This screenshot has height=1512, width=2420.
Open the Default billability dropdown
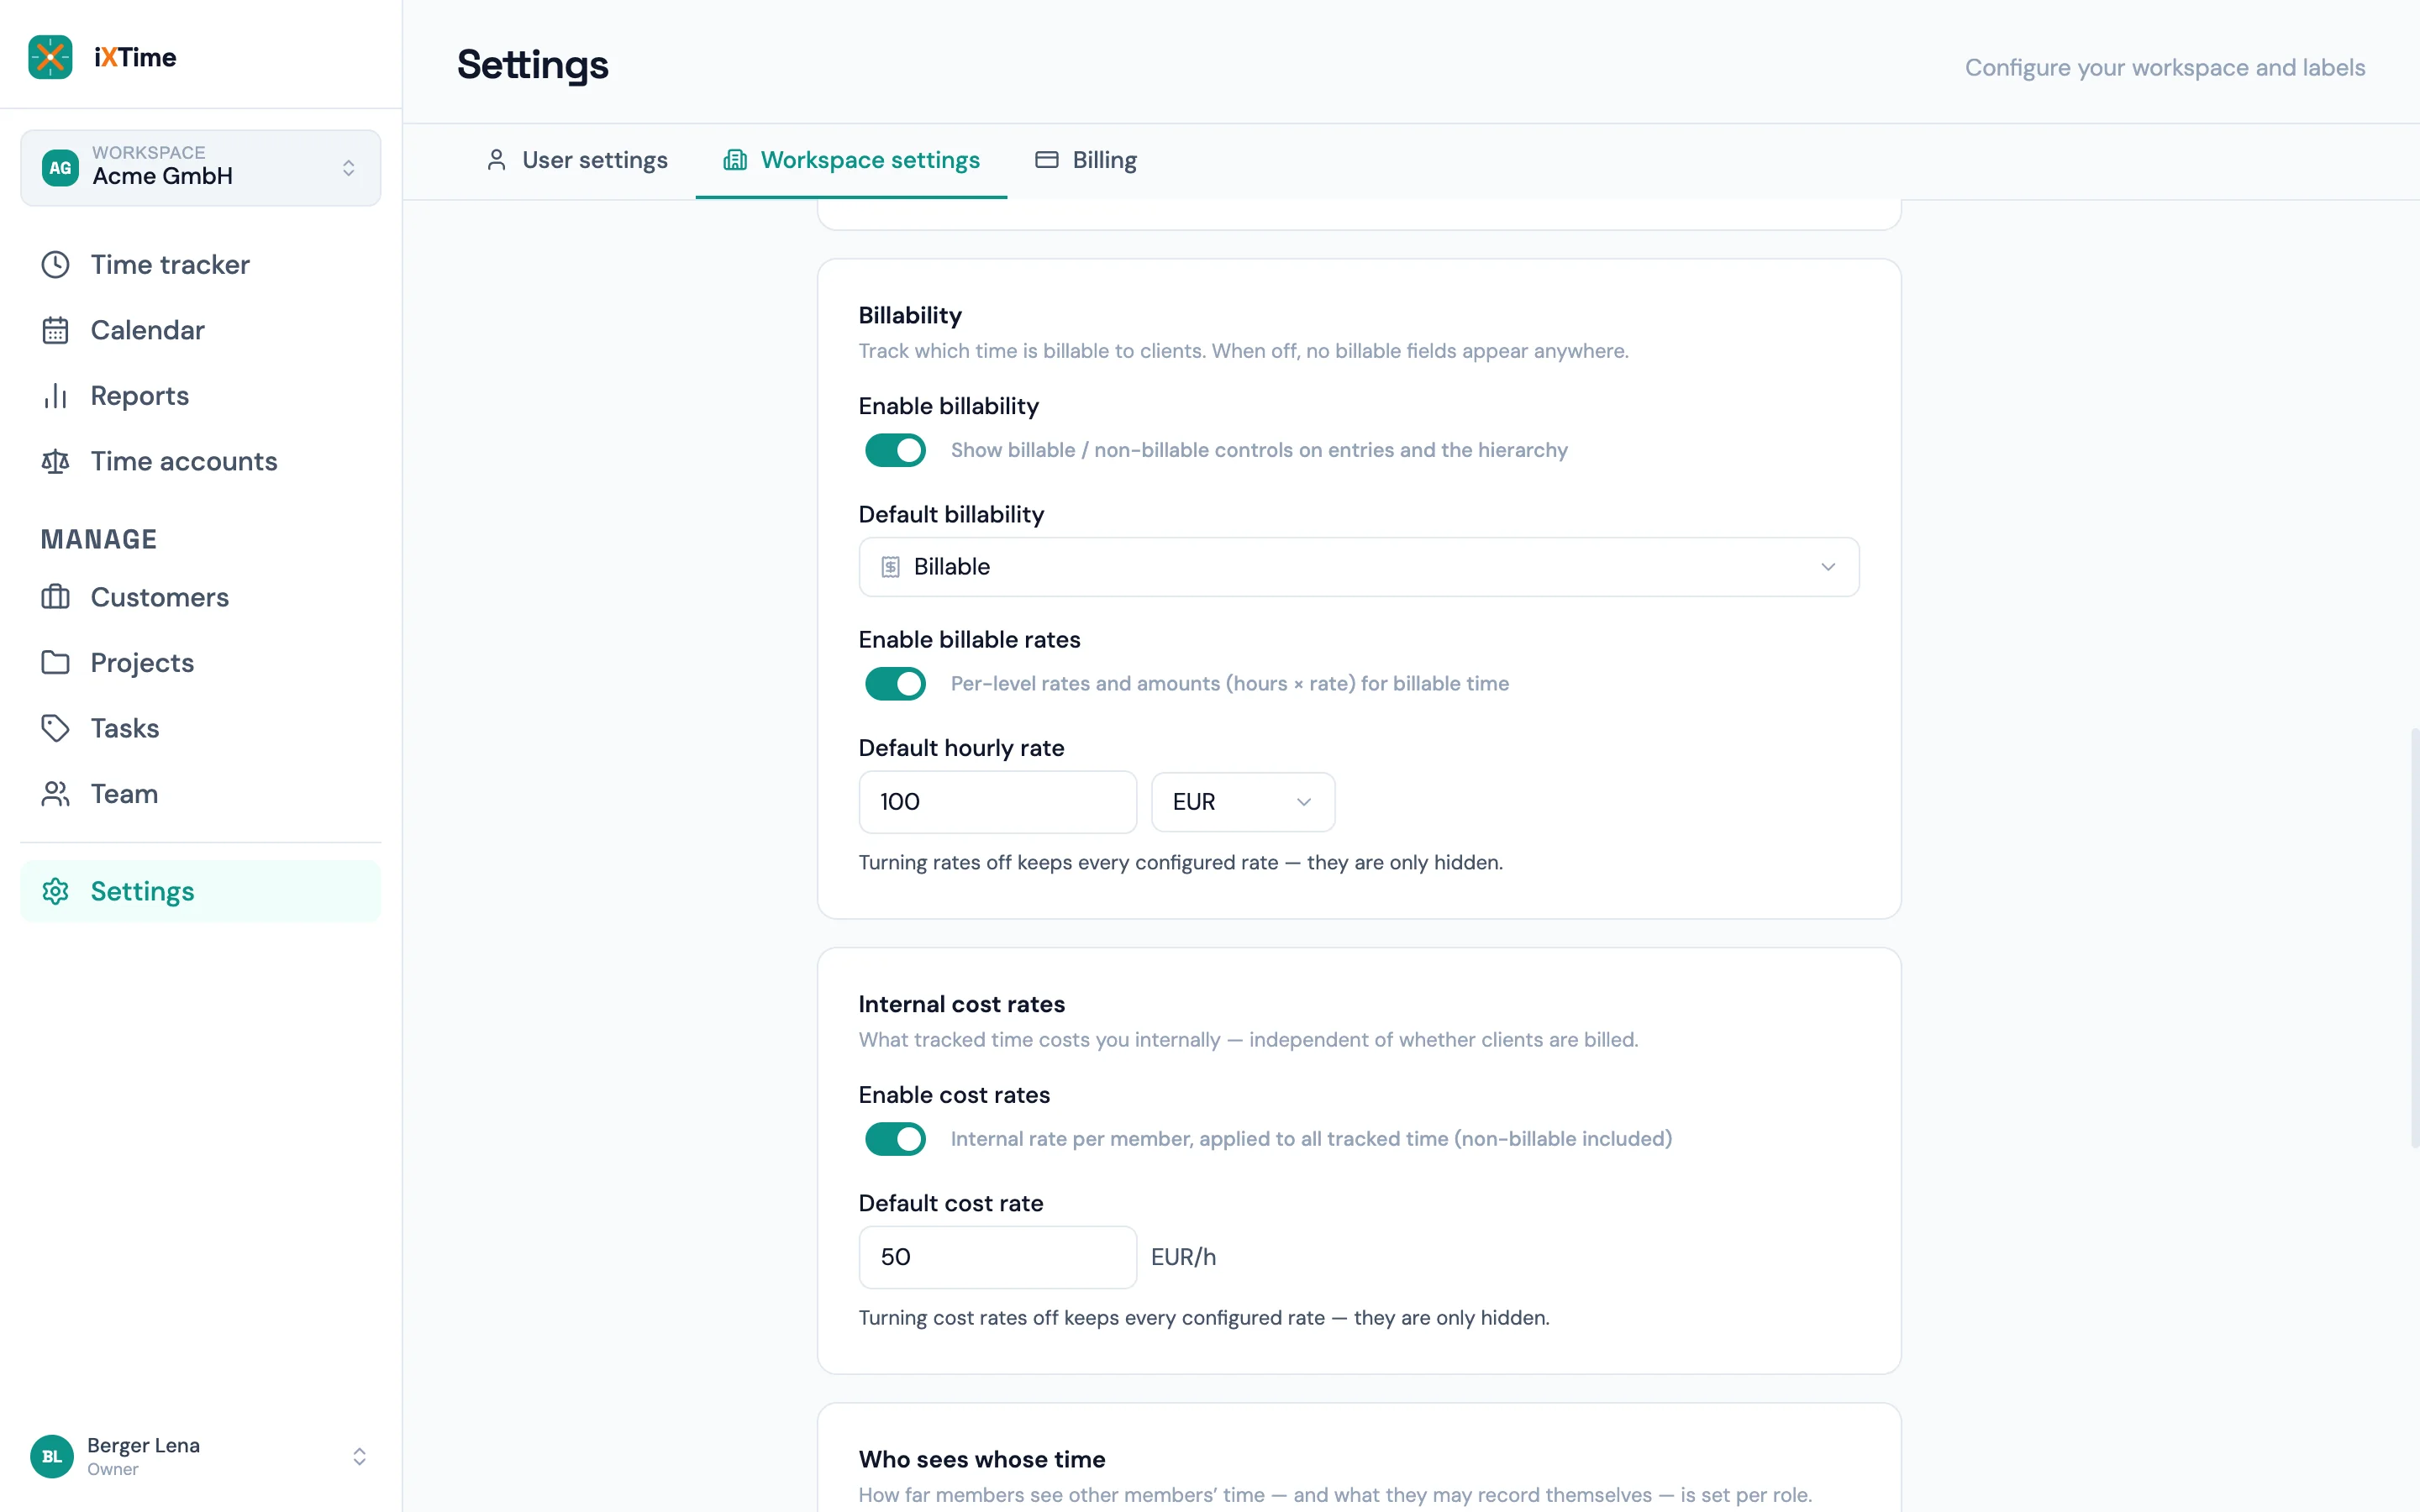coord(1358,567)
